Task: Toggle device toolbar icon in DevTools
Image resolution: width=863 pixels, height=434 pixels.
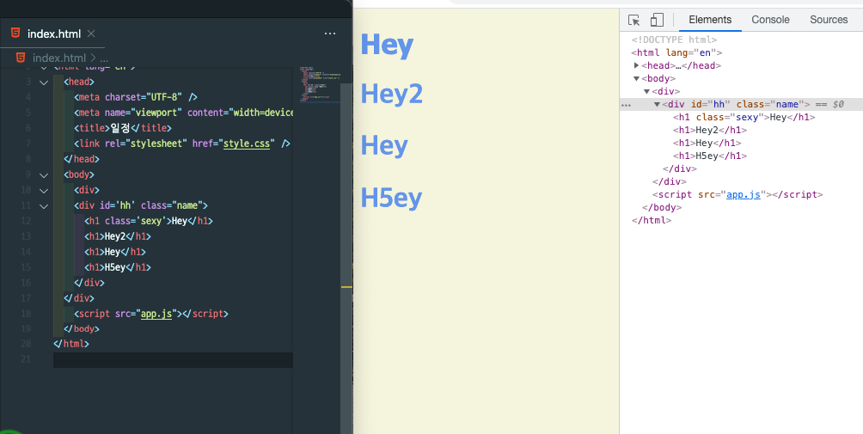Action: 657,21
